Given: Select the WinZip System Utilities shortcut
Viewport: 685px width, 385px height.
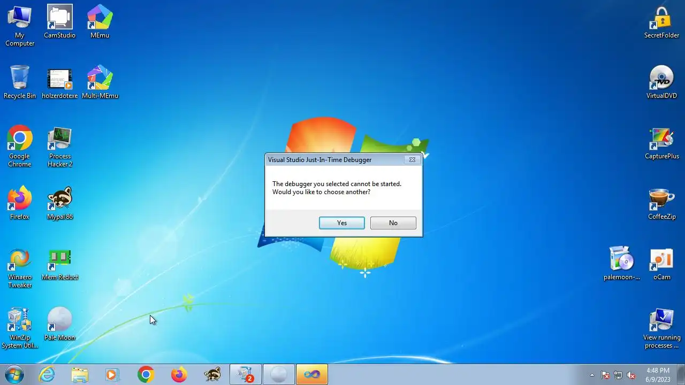Looking at the screenshot, I should [20, 328].
